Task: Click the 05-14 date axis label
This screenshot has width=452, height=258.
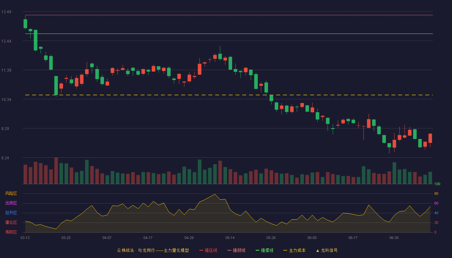Action: pyautogui.click(x=230, y=238)
